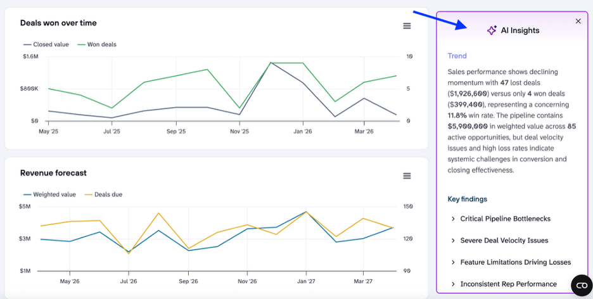Click the Deals won over time title
Screen dimensions: 593x299
58,23
